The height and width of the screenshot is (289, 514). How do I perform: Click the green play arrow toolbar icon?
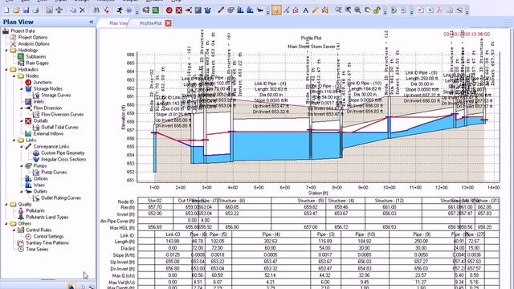(x=394, y=10)
